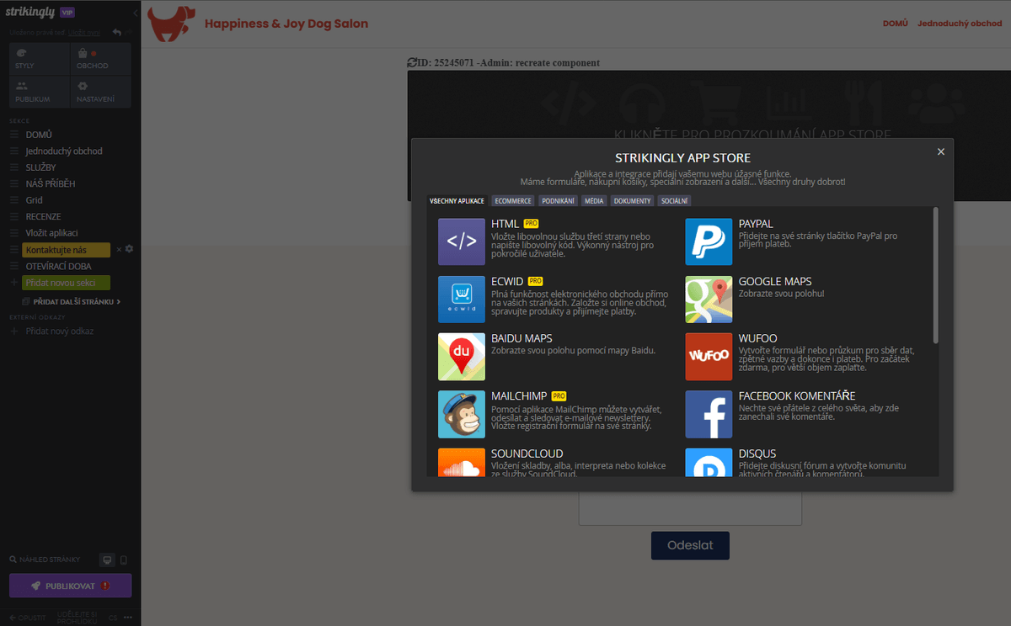Switch to desktop preview mode
Image resolution: width=1011 pixels, height=626 pixels.
coord(107,560)
